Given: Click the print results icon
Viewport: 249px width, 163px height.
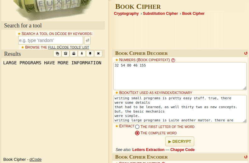Looking at the screenshot, I should click(74, 54).
